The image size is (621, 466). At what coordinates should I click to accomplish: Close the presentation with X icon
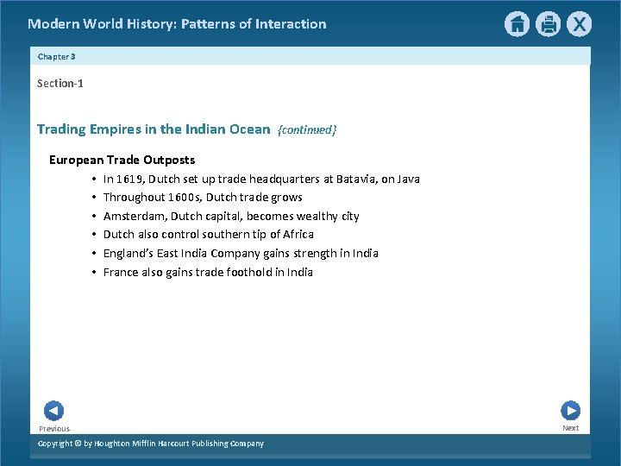pyautogui.click(x=579, y=24)
